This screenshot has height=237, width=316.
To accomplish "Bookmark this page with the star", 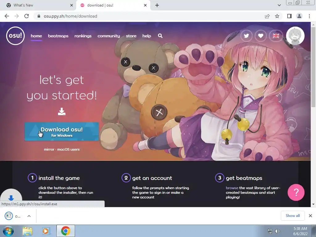I will point(277,16).
